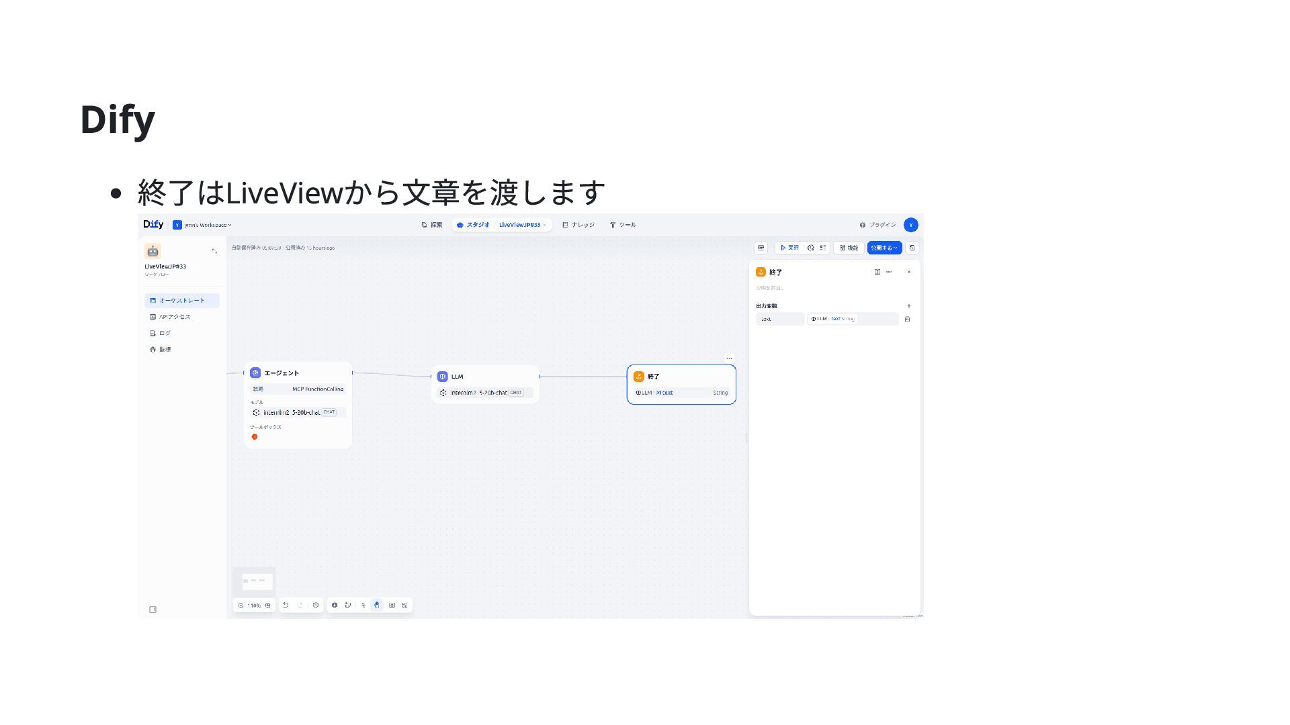Toggle the sidebar collapse arrows icon
This screenshot has width=1290, height=725.
pyautogui.click(x=214, y=251)
